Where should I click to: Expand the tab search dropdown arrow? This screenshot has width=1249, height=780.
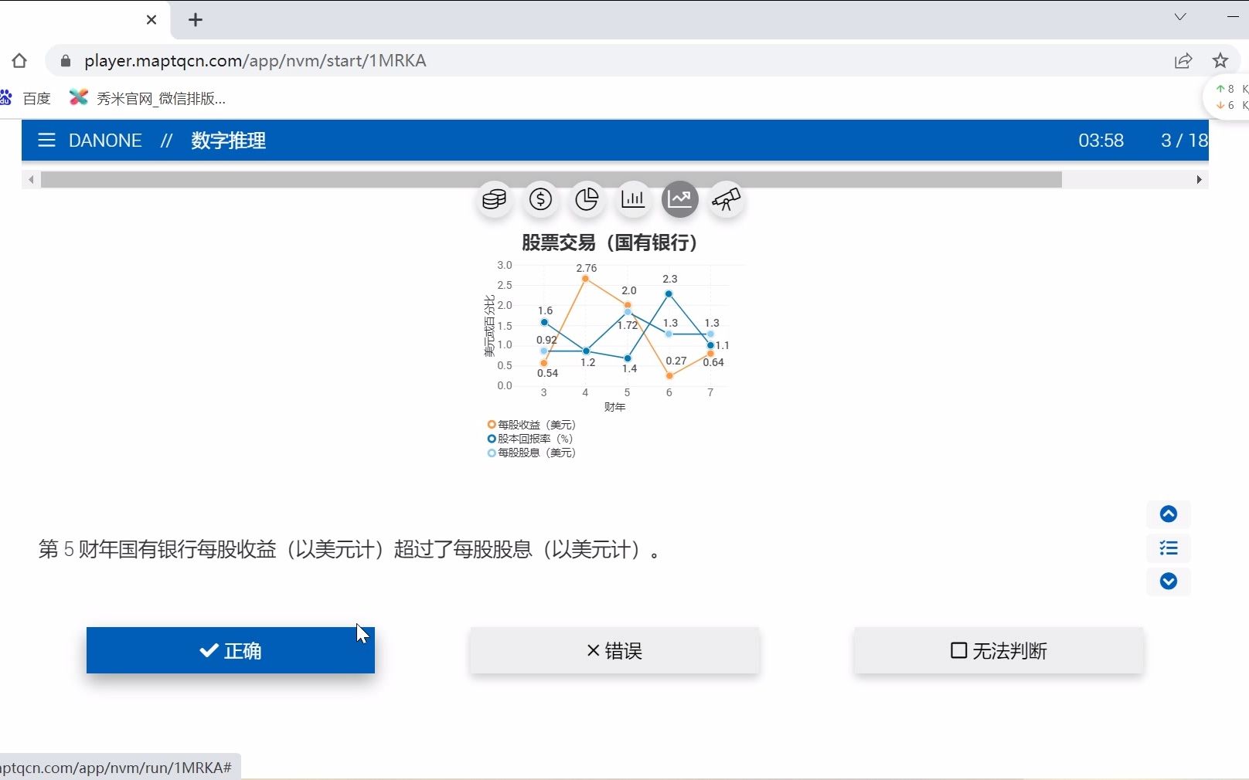tap(1180, 17)
